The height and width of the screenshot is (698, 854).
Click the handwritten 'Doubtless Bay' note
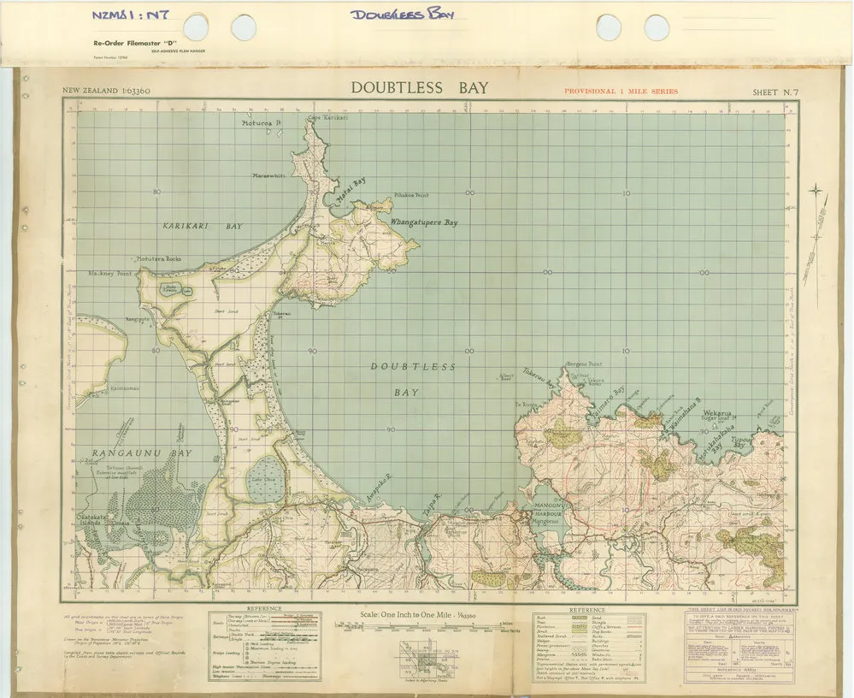coord(404,15)
